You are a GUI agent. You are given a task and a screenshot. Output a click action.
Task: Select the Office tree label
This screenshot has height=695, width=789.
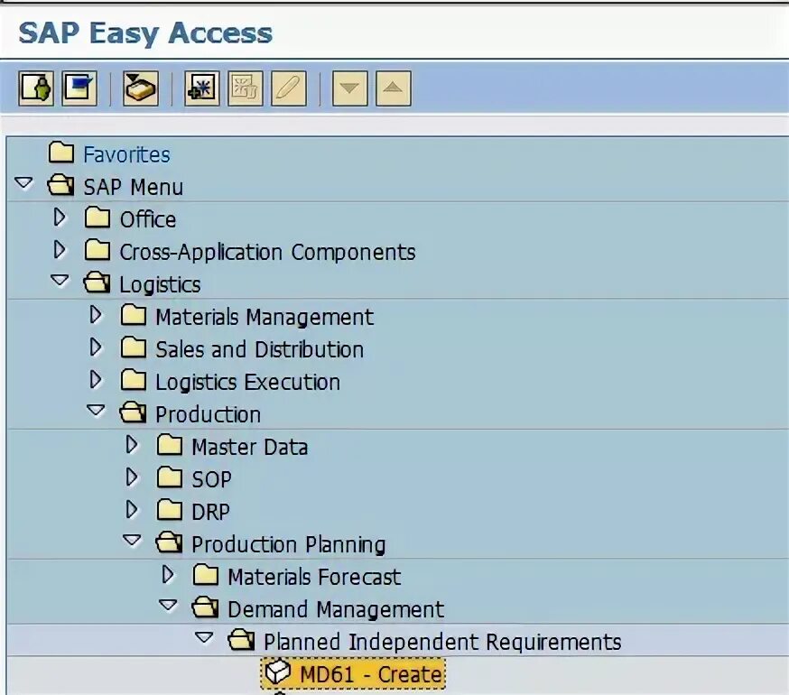[148, 220]
